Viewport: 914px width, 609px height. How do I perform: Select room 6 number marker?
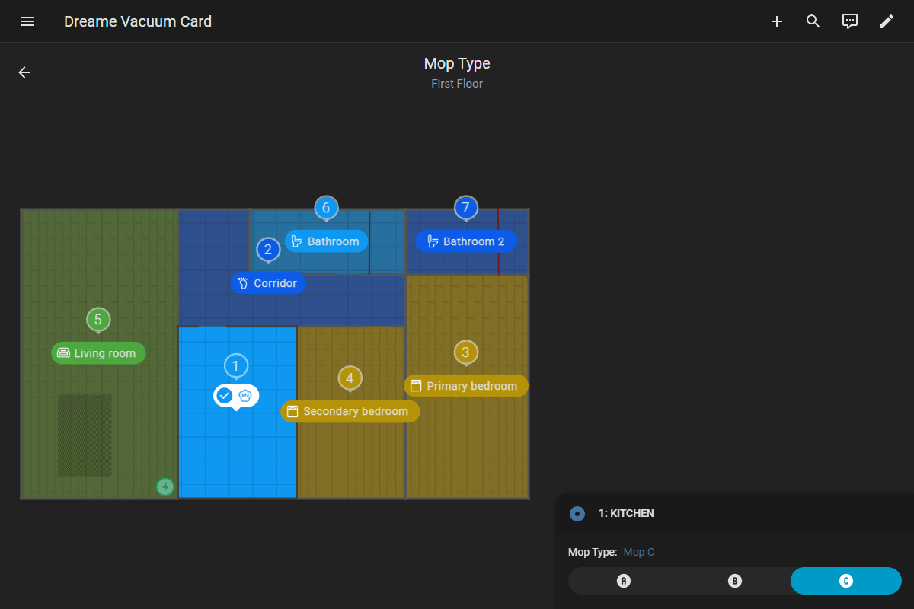pos(326,207)
